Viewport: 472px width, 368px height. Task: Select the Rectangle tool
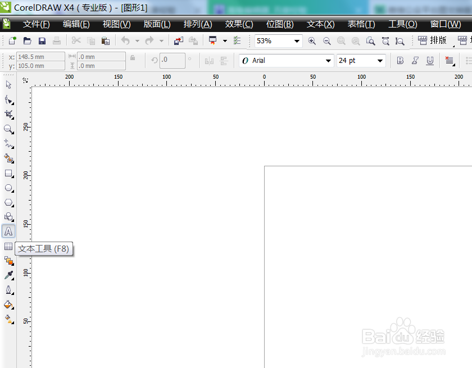point(9,173)
